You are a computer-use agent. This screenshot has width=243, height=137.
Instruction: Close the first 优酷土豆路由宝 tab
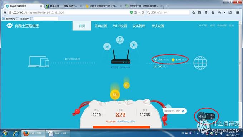pyautogui.click(x=41, y=6)
